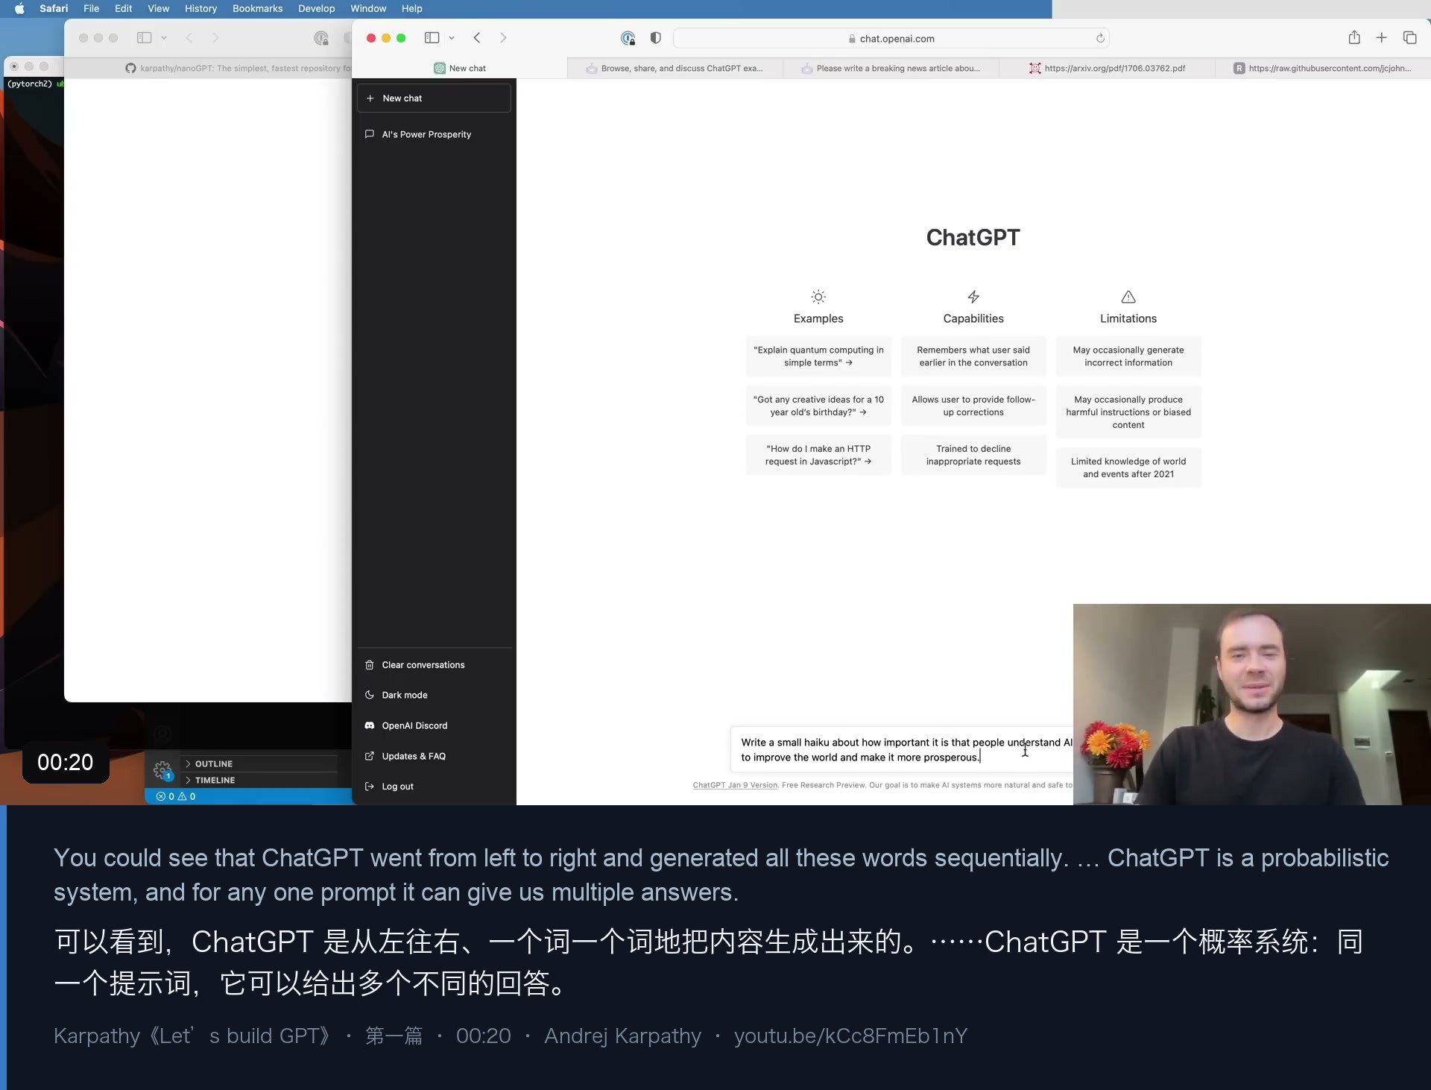
Task: Open the AI's Power Prosperity conversation
Action: pos(434,135)
